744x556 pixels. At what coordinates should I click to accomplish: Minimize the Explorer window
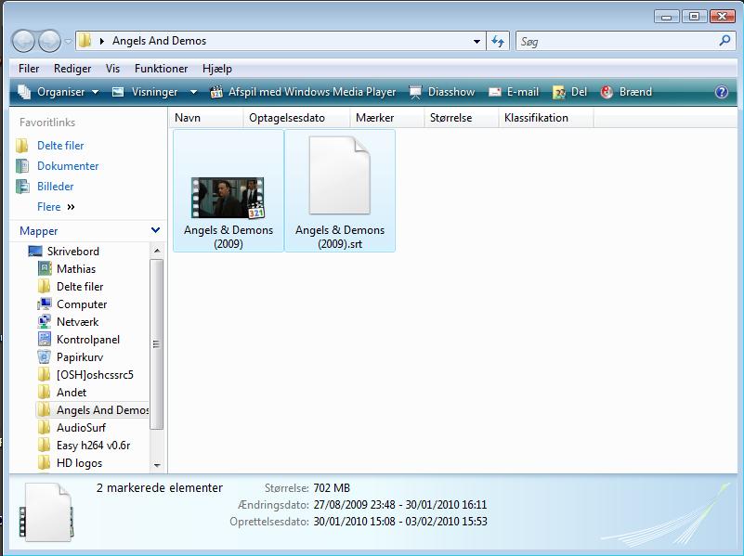666,17
